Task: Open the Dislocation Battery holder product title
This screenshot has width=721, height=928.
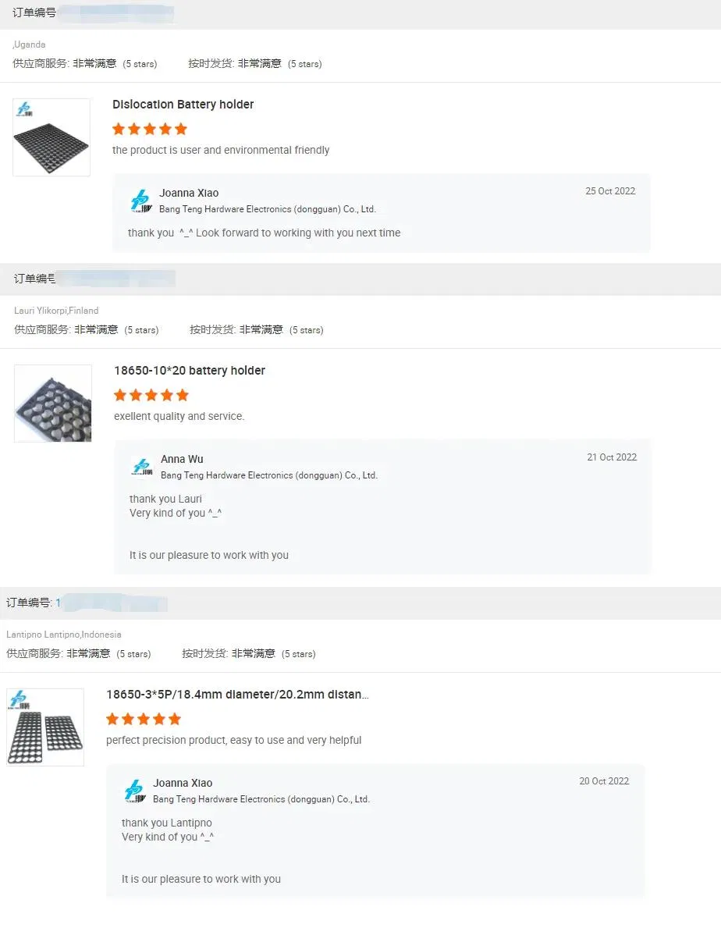Action: pos(183,105)
